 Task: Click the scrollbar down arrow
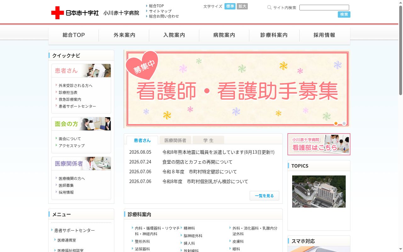(400, 249)
